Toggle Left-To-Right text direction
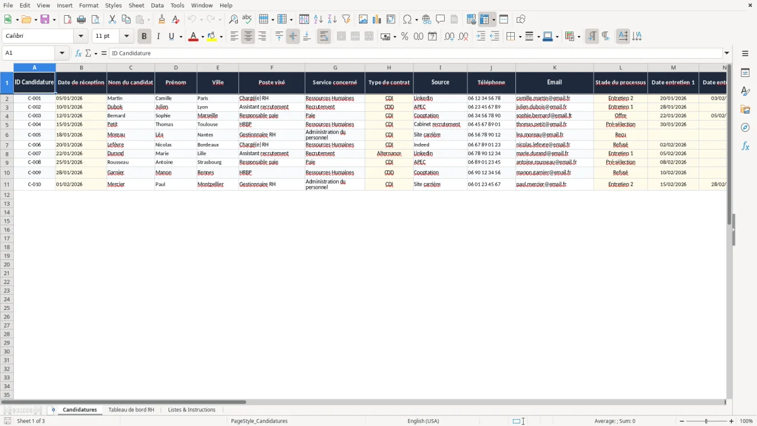Image resolution: width=757 pixels, height=426 pixels. (x=592, y=37)
